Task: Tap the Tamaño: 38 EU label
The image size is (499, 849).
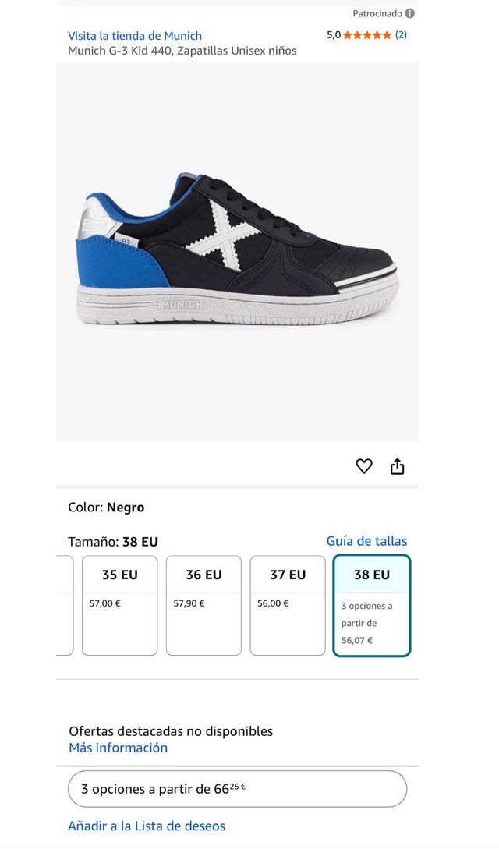Action: tap(113, 542)
